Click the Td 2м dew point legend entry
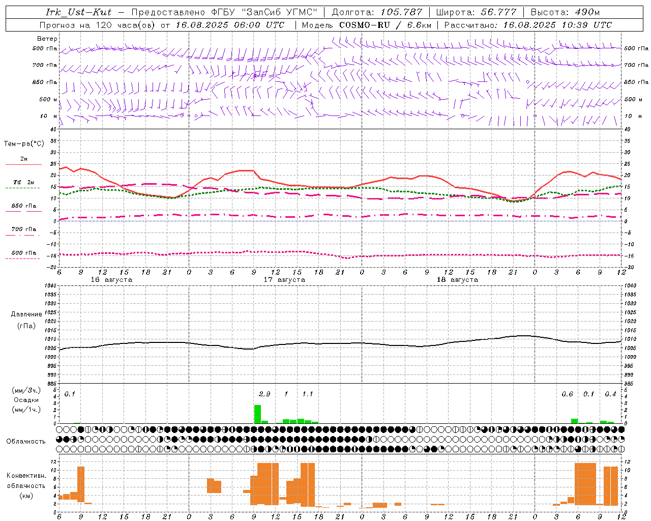Screen dimensions: 651x521 [24, 182]
